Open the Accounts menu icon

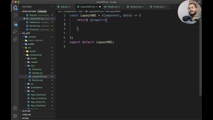[15, 108]
